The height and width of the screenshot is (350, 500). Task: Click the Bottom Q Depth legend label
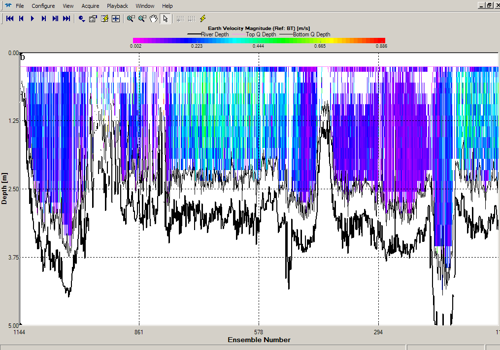(x=311, y=34)
